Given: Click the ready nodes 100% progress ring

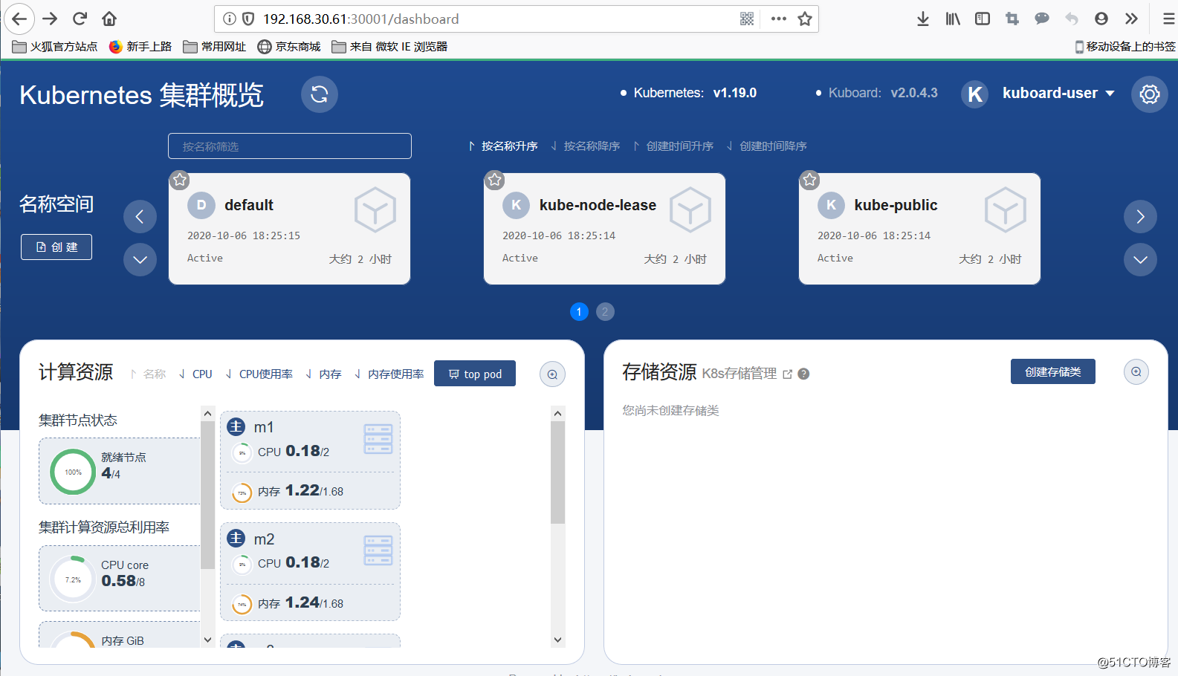Looking at the screenshot, I should (x=73, y=472).
